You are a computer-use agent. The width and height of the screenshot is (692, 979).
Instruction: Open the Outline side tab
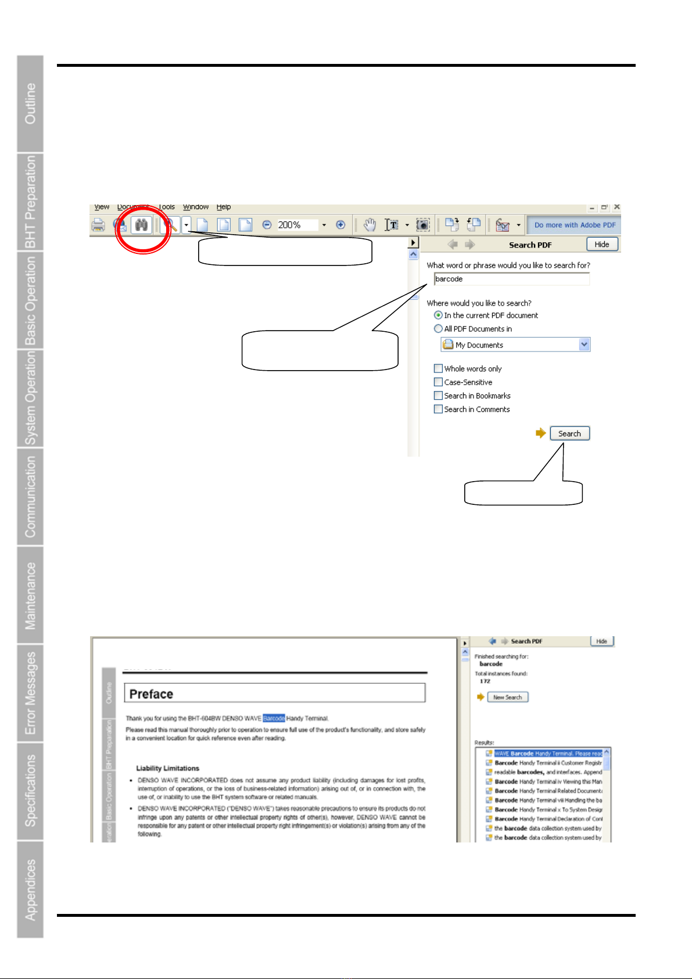[x=30, y=103]
